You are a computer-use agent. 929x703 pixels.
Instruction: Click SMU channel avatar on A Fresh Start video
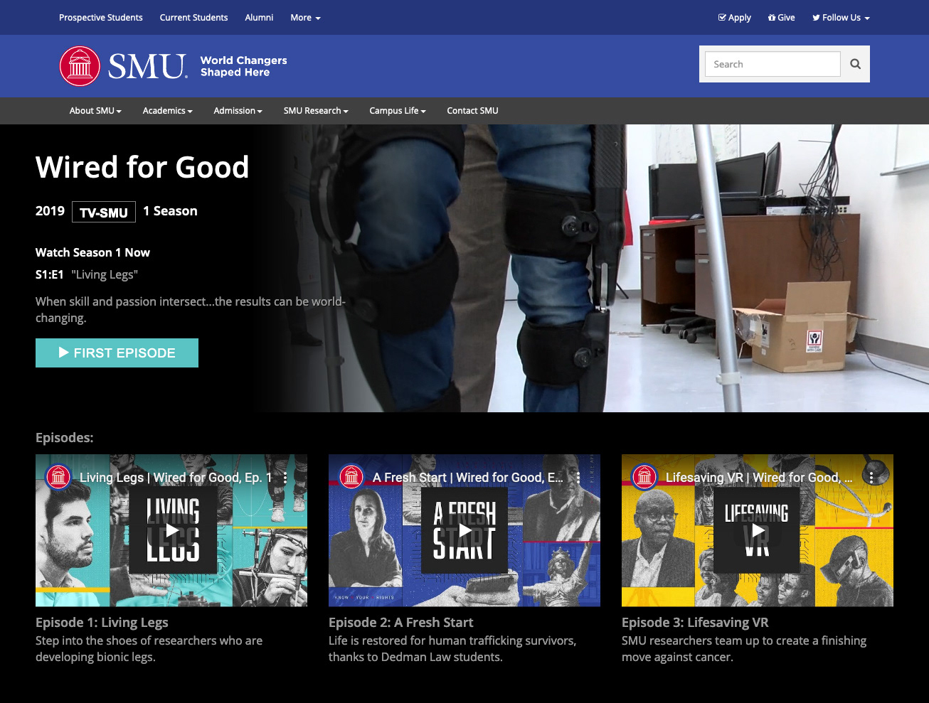point(352,478)
